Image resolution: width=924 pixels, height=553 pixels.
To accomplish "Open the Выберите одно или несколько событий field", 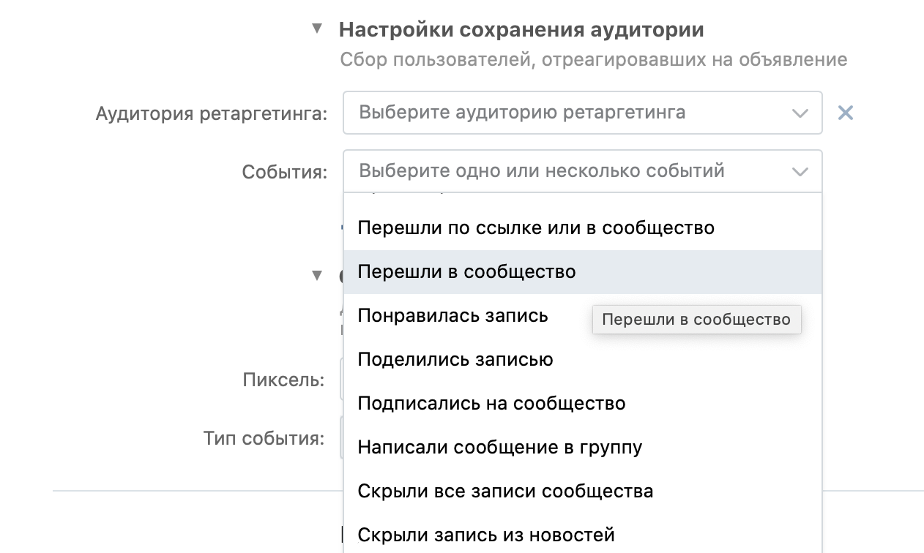I will pos(582,171).
